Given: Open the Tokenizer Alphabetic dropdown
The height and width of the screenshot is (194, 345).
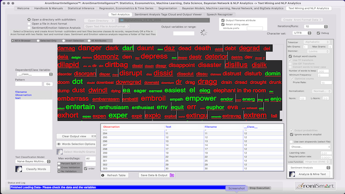Looking at the screenshot, I should (316, 42).
